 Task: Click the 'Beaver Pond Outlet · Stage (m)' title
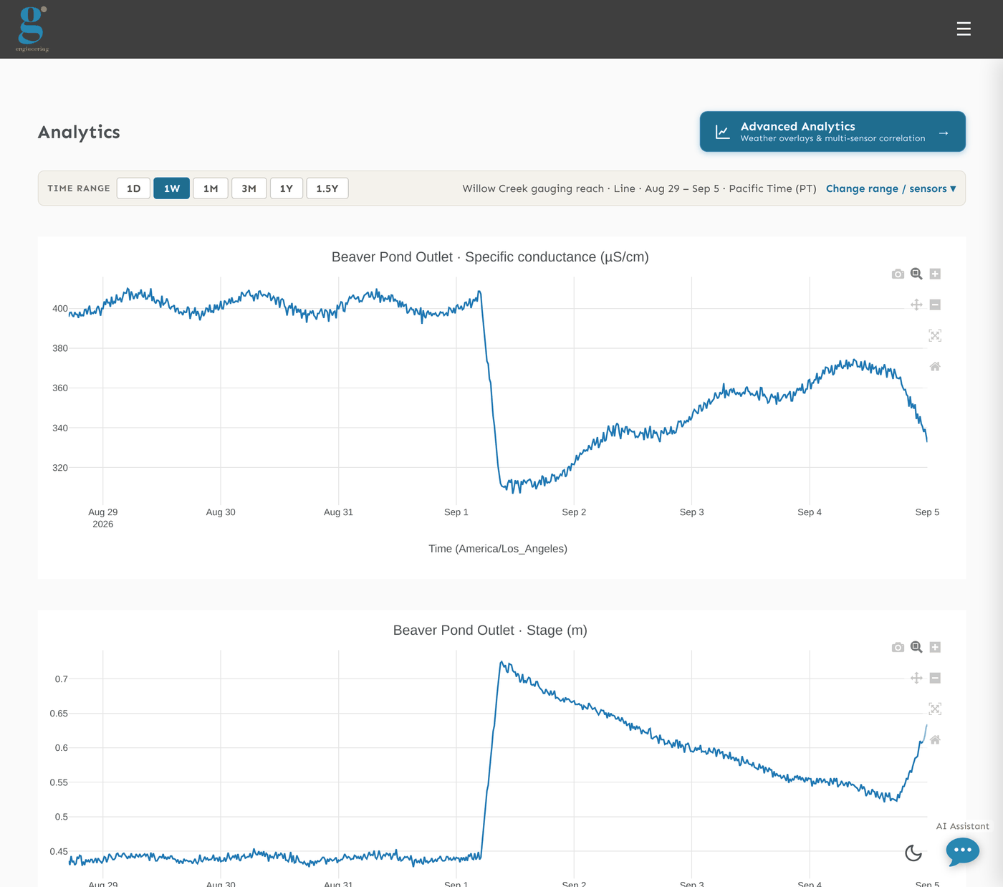coord(490,630)
